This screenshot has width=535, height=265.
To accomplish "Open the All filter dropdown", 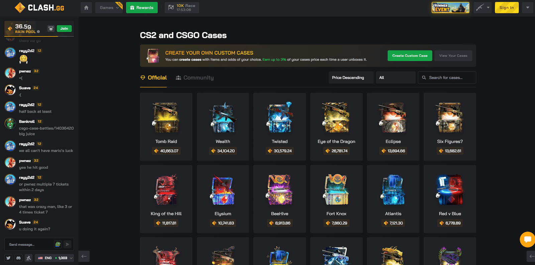I will pyautogui.click(x=396, y=78).
